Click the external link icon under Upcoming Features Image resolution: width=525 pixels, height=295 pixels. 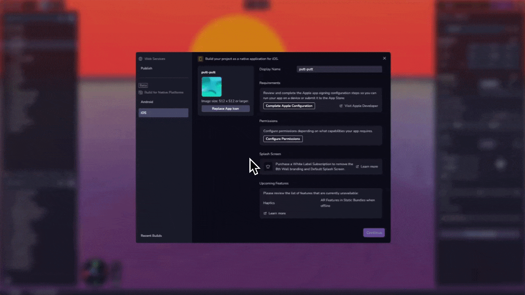pyautogui.click(x=265, y=213)
